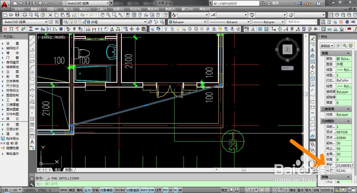This screenshot has width=357, height=193.
Task: Toggle INFER constraints in status bar
Action: (64, 190)
